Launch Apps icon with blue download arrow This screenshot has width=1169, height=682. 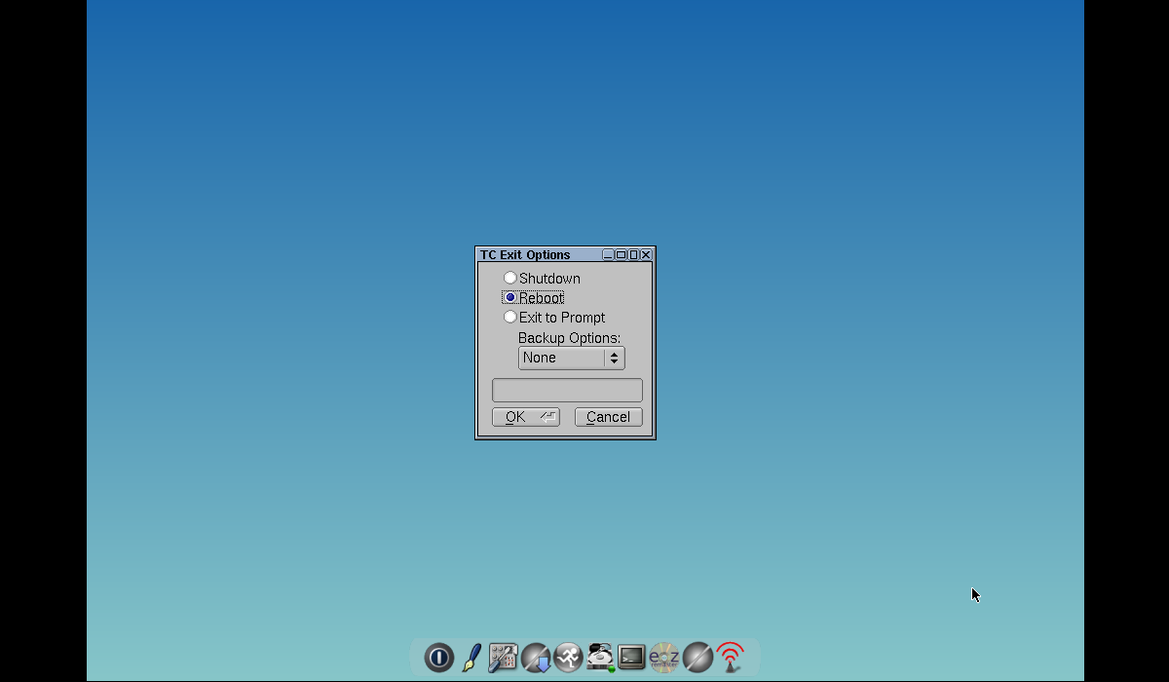point(536,658)
